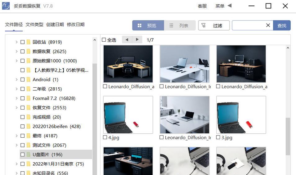Image resolution: width=296 pixels, height=175 pixels.
Task: Open the 3.jpg laptop thumbnail
Action: click(x=241, y=115)
